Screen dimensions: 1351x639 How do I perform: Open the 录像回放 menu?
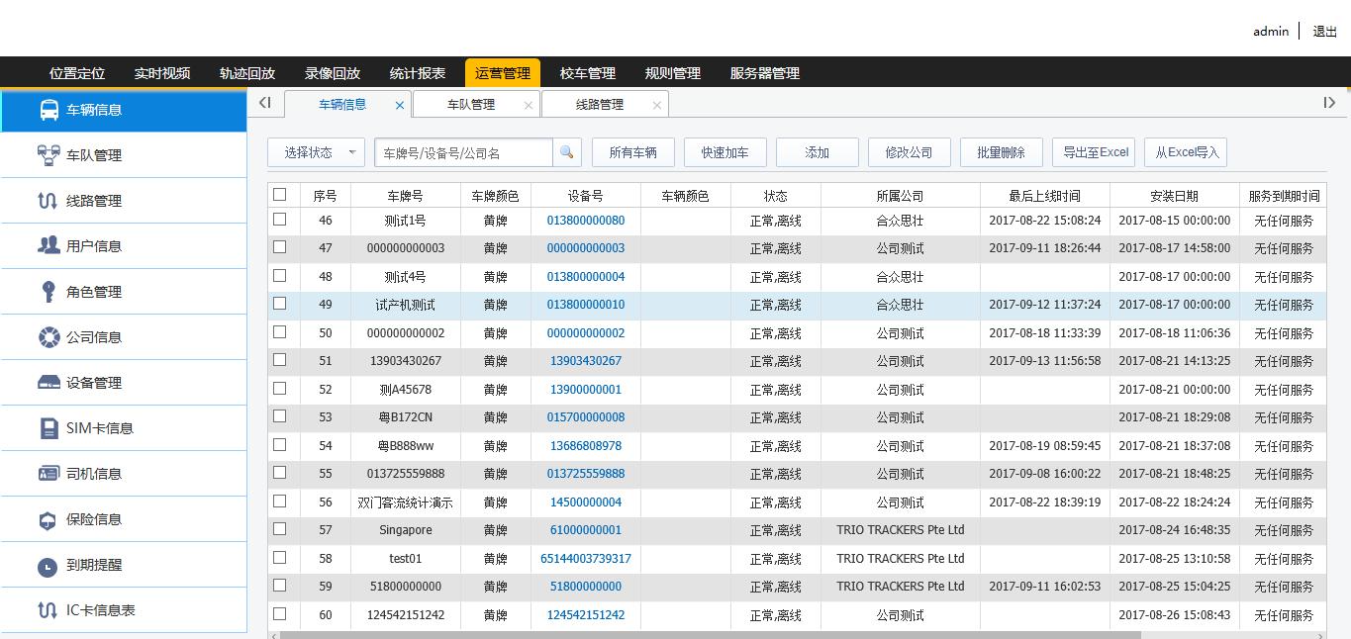(x=333, y=73)
